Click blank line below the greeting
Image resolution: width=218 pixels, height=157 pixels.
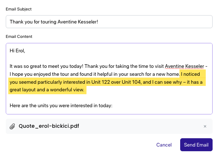[x=109, y=58]
